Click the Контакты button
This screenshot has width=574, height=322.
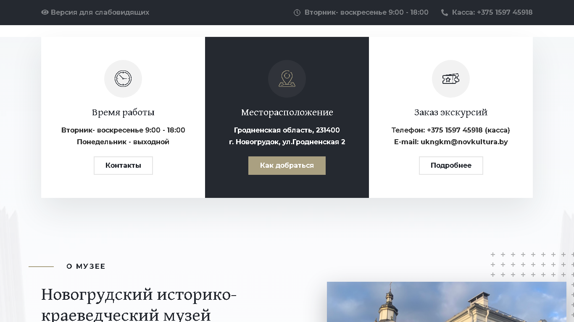[x=123, y=166]
